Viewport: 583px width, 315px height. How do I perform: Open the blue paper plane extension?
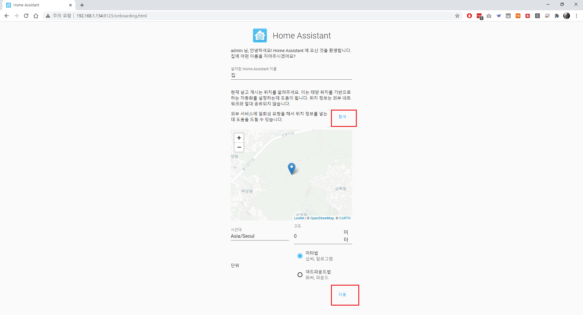(499, 16)
